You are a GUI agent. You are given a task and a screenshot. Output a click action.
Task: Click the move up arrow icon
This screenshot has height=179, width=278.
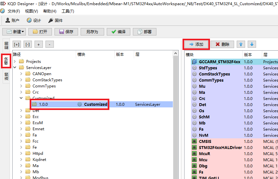click(x=241, y=44)
